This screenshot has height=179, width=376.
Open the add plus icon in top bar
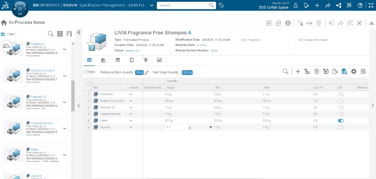point(317,5)
